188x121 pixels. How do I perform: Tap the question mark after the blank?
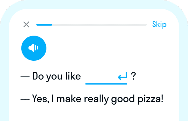click(x=133, y=76)
